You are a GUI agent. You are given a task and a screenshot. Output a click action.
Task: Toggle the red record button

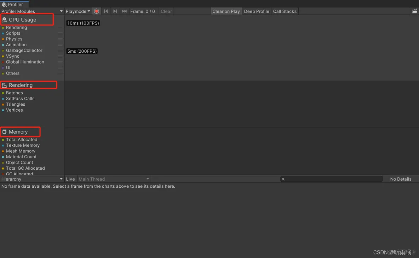(x=97, y=11)
